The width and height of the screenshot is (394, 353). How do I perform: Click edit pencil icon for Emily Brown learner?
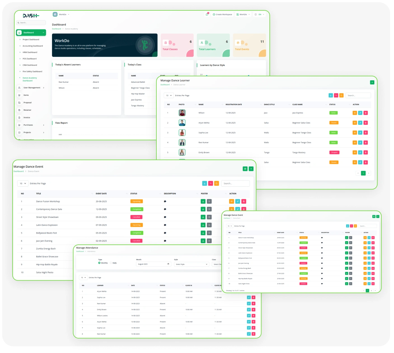point(360,152)
